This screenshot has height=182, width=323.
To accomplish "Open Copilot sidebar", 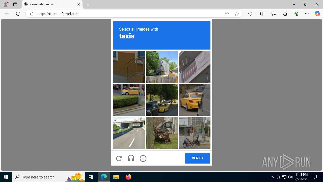I will 317,14.
